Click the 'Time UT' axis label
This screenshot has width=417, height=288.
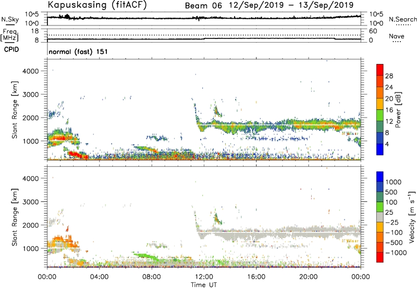coord(204,285)
